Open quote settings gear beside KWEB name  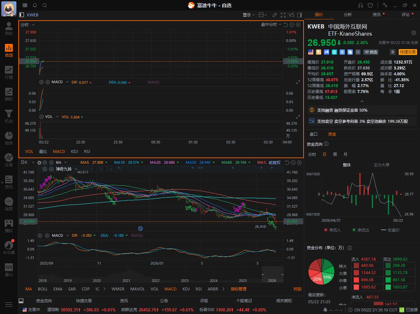[413, 32]
